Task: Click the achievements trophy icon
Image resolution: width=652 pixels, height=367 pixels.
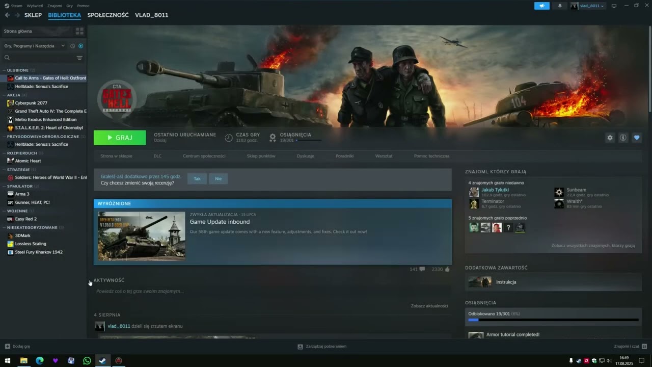Action: pyautogui.click(x=273, y=138)
